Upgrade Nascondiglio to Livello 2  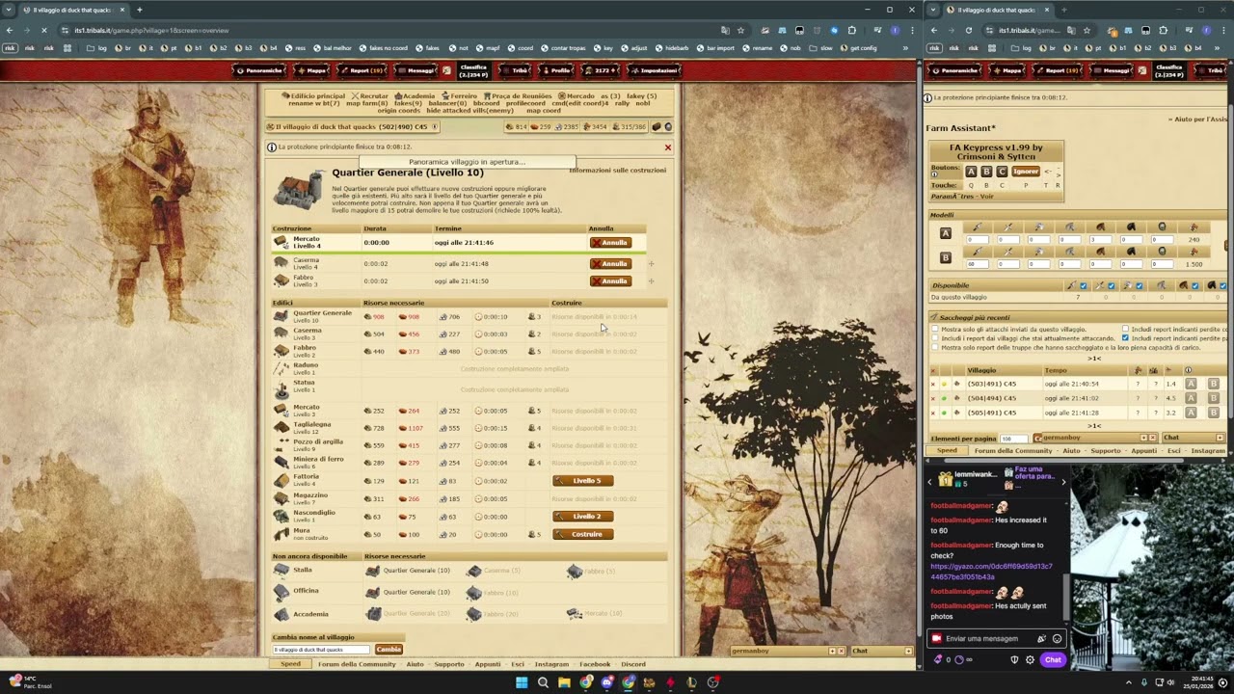tap(582, 517)
